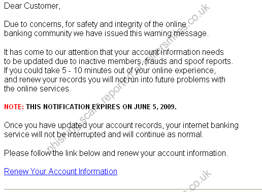262x192 pixels.
Task: Click the will continue as normal phrase
Action: [x=163, y=135]
